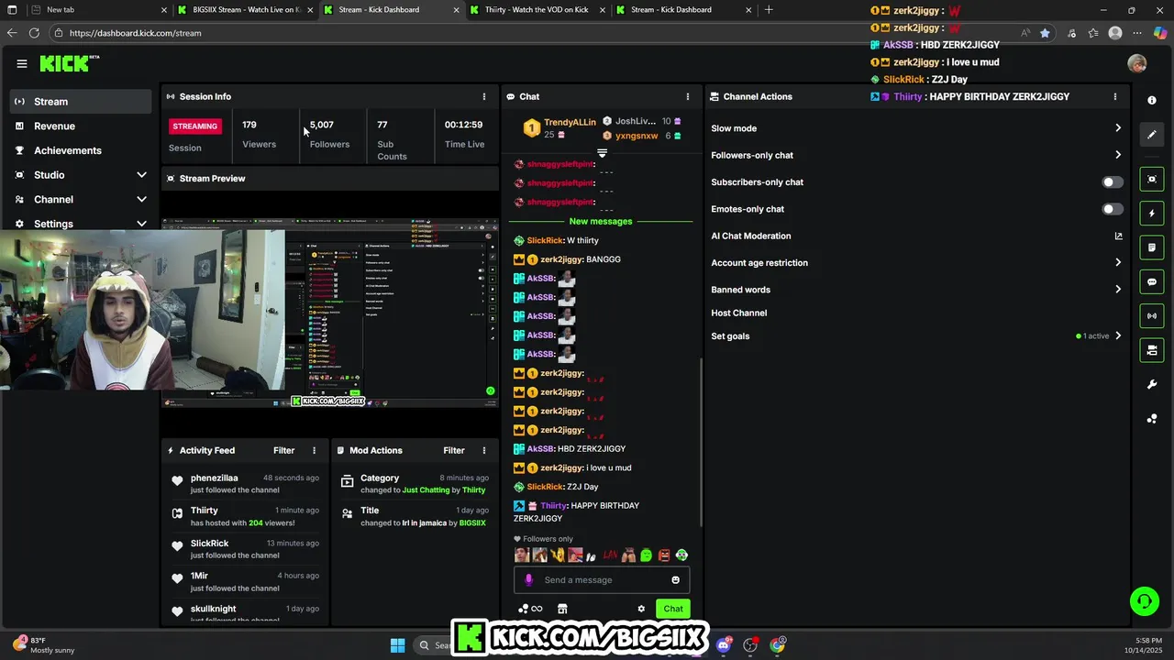Toggle the chat bubble widget icon

(1152, 281)
